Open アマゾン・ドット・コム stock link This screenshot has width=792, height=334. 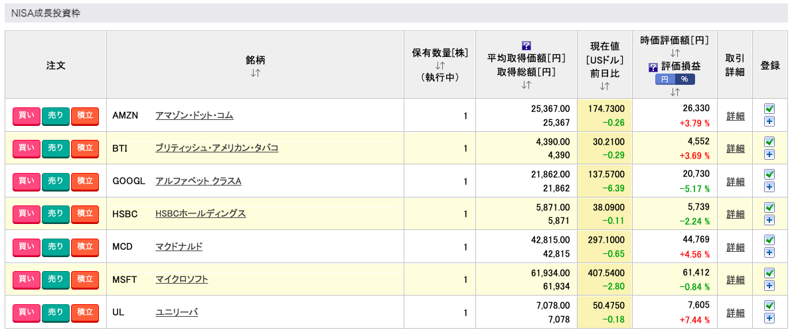(x=195, y=115)
